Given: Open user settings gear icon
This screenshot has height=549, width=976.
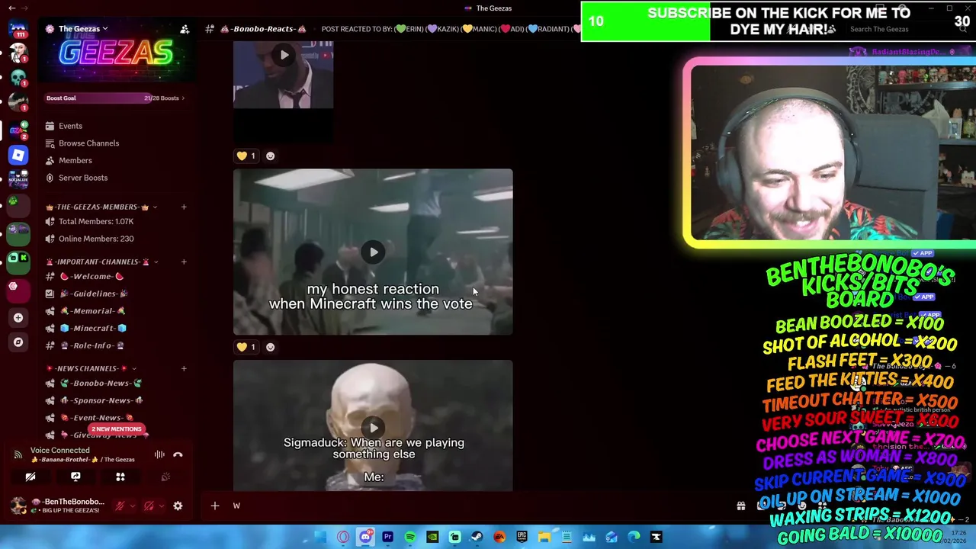Looking at the screenshot, I should click(178, 506).
